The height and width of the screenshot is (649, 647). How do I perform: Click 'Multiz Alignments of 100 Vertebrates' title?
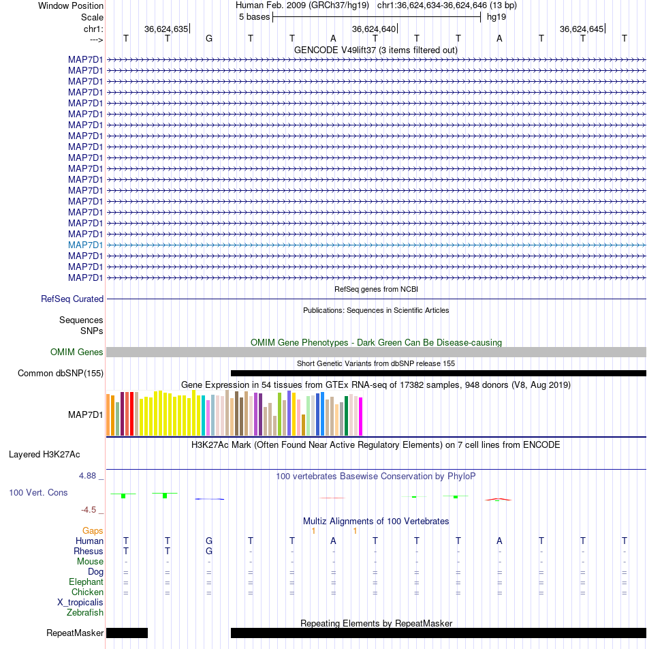376,522
